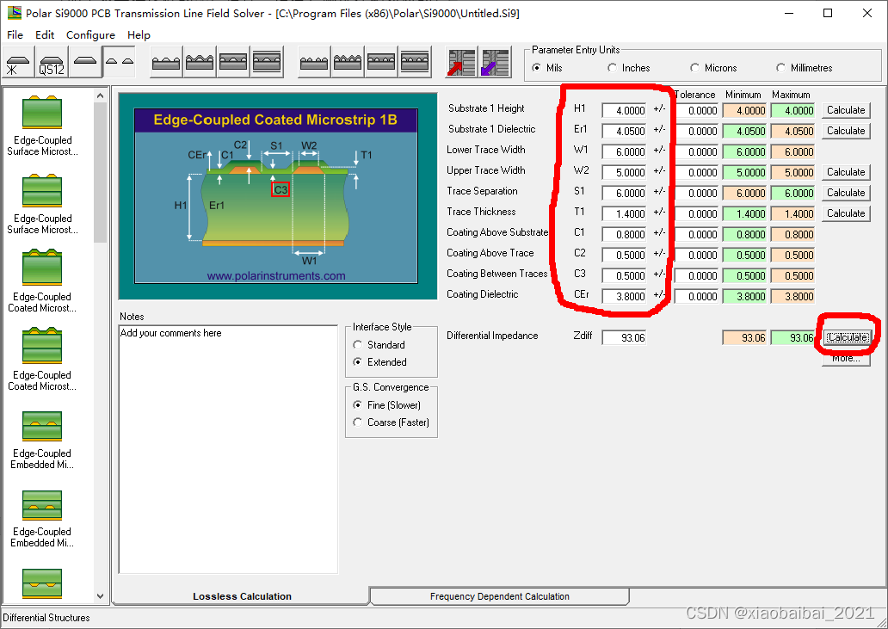Select the QS12 quick solver toolbar icon
The width and height of the screenshot is (888, 629).
(x=52, y=62)
